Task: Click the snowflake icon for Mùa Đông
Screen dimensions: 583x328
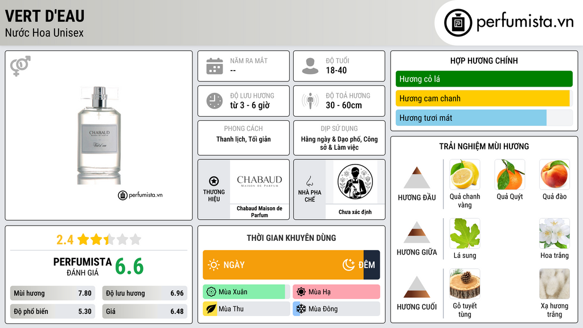Action: [x=301, y=309]
